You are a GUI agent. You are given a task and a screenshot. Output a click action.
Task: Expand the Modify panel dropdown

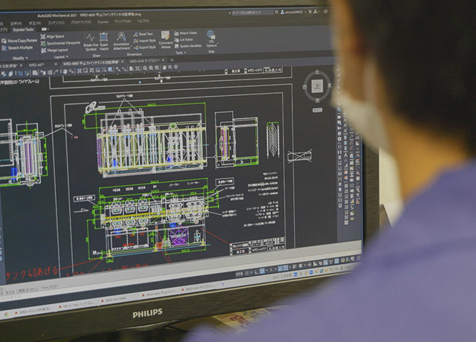click(x=20, y=57)
